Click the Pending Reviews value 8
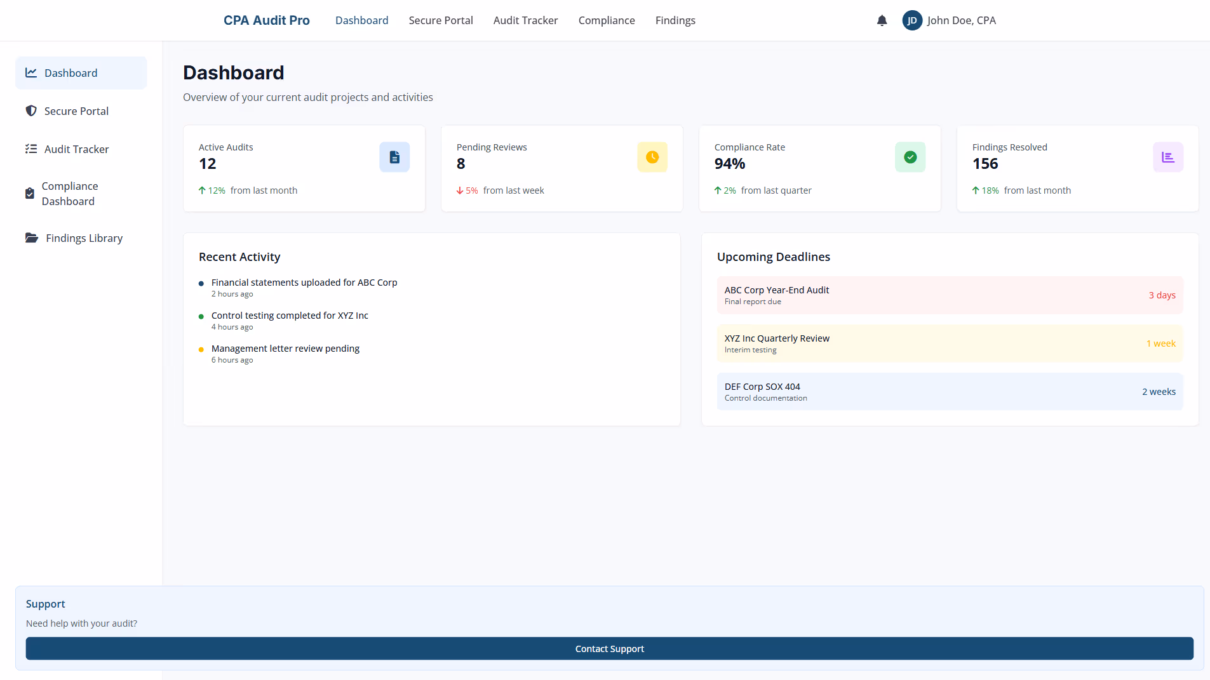Viewport: 1210px width, 680px height. (461, 163)
